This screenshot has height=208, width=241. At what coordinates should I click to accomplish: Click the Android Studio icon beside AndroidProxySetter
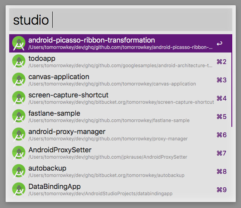click(18, 153)
